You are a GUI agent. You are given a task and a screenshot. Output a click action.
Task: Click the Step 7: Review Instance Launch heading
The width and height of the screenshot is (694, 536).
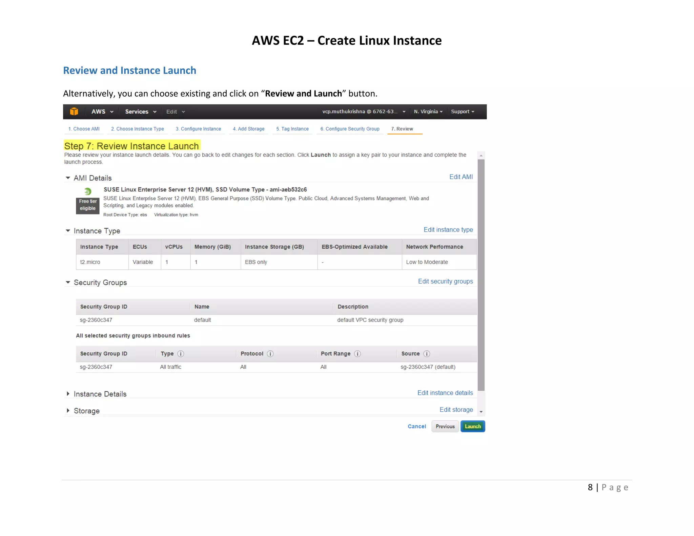click(x=131, y=146)
